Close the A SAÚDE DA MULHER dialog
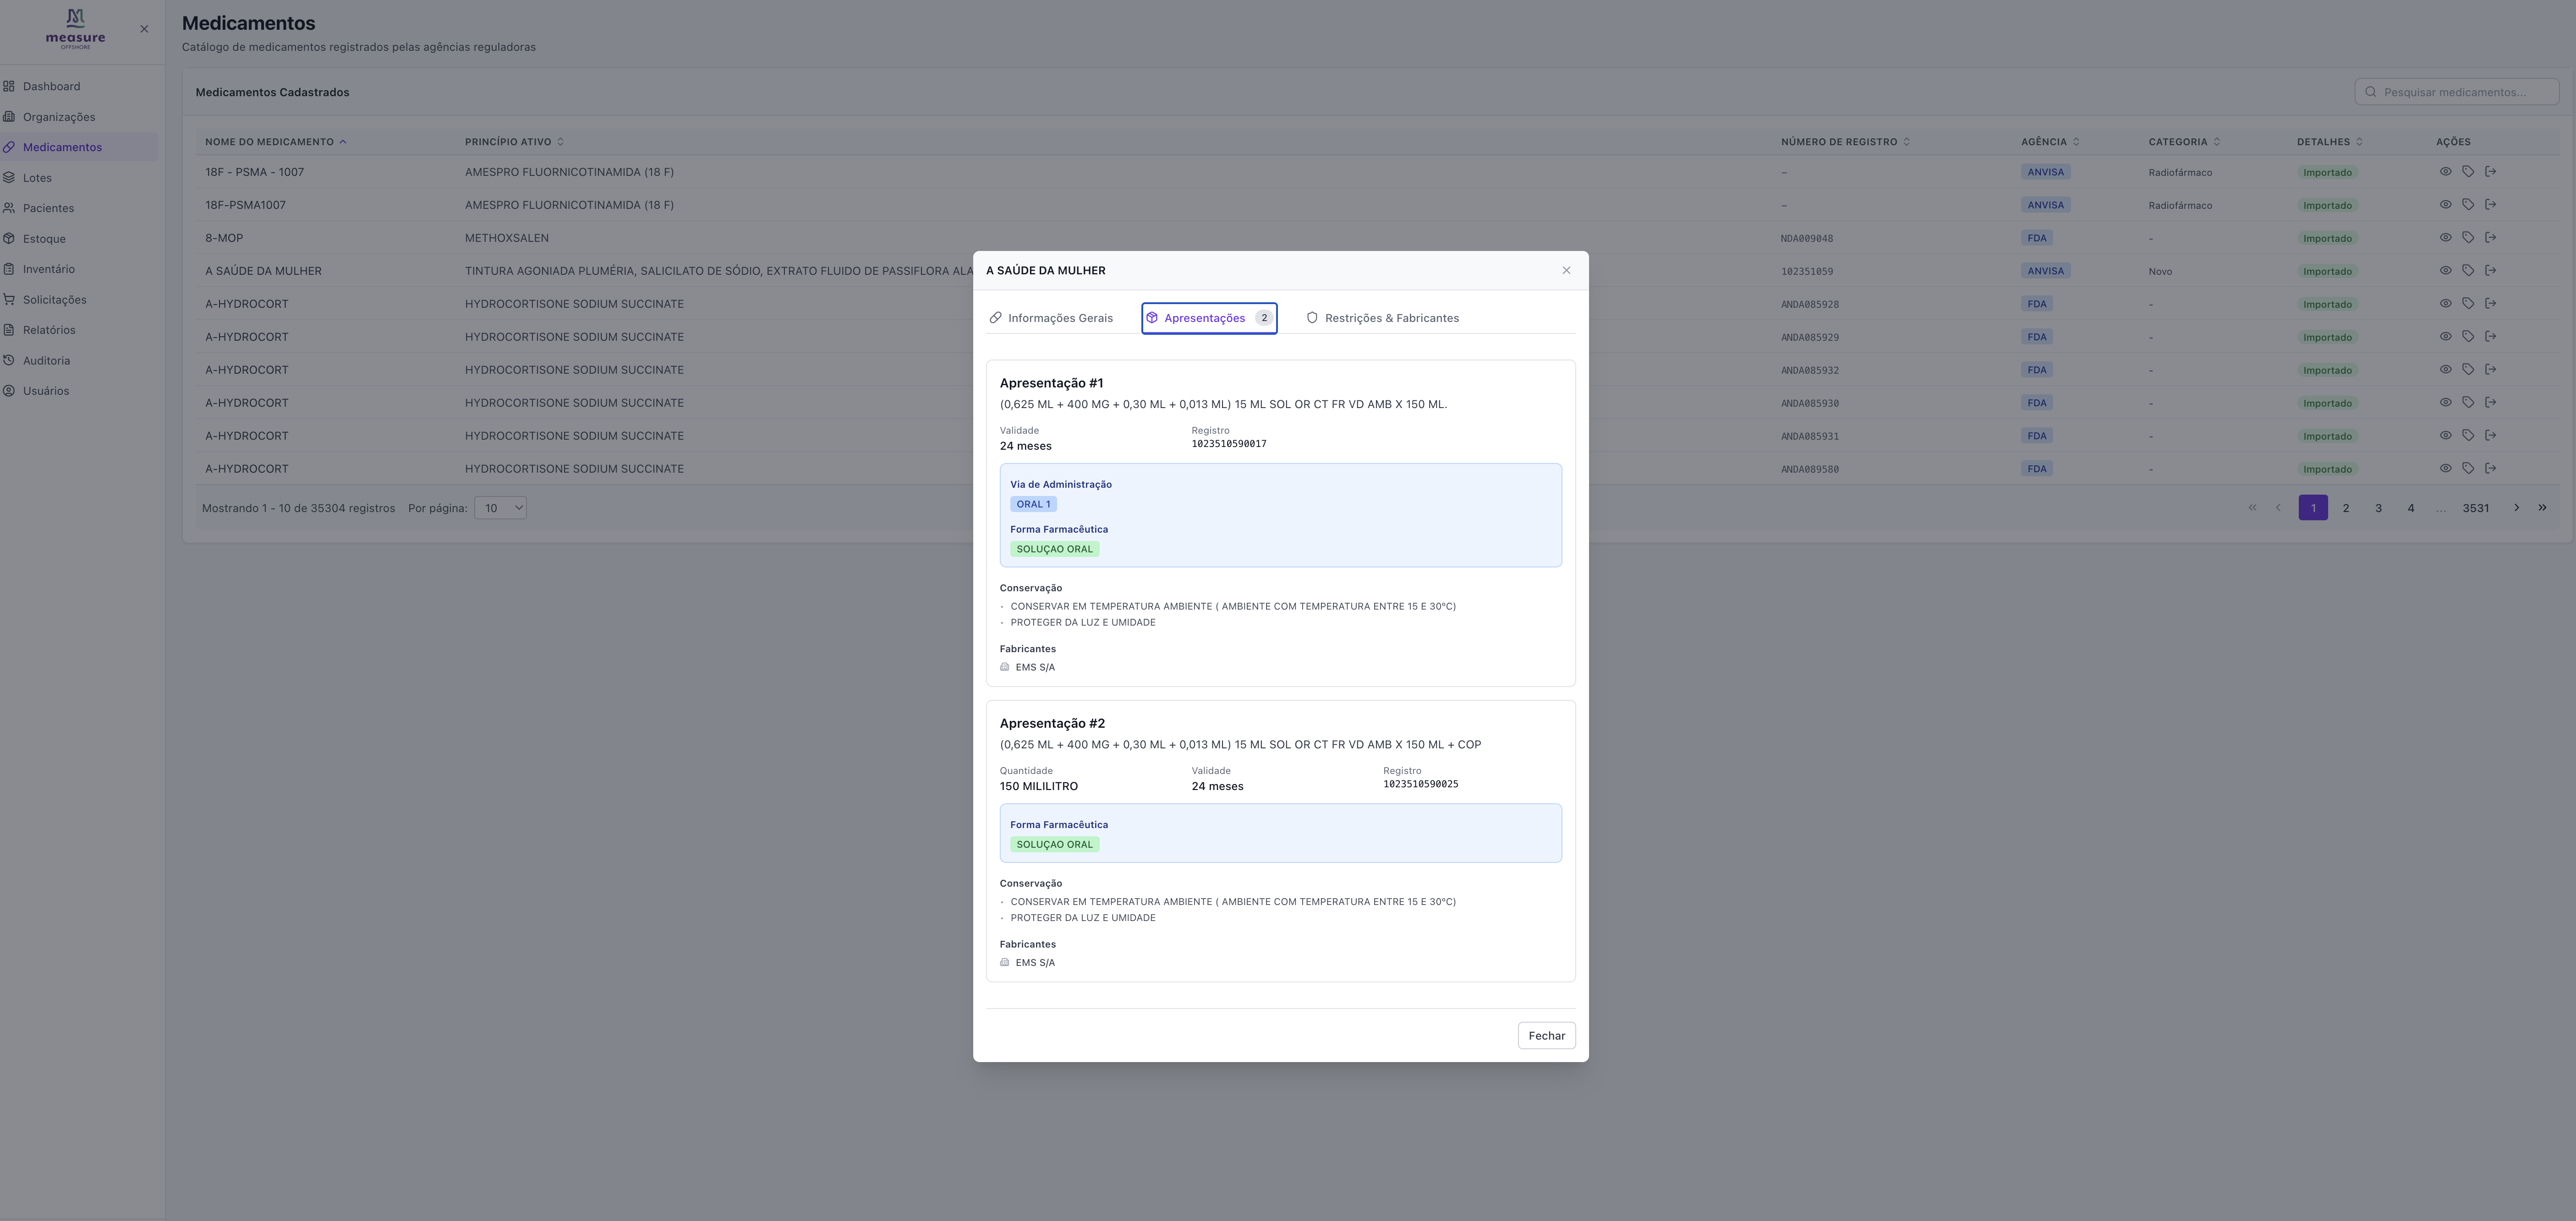This screenshot has height=1221, width=2576. [x=1566, y=271]
